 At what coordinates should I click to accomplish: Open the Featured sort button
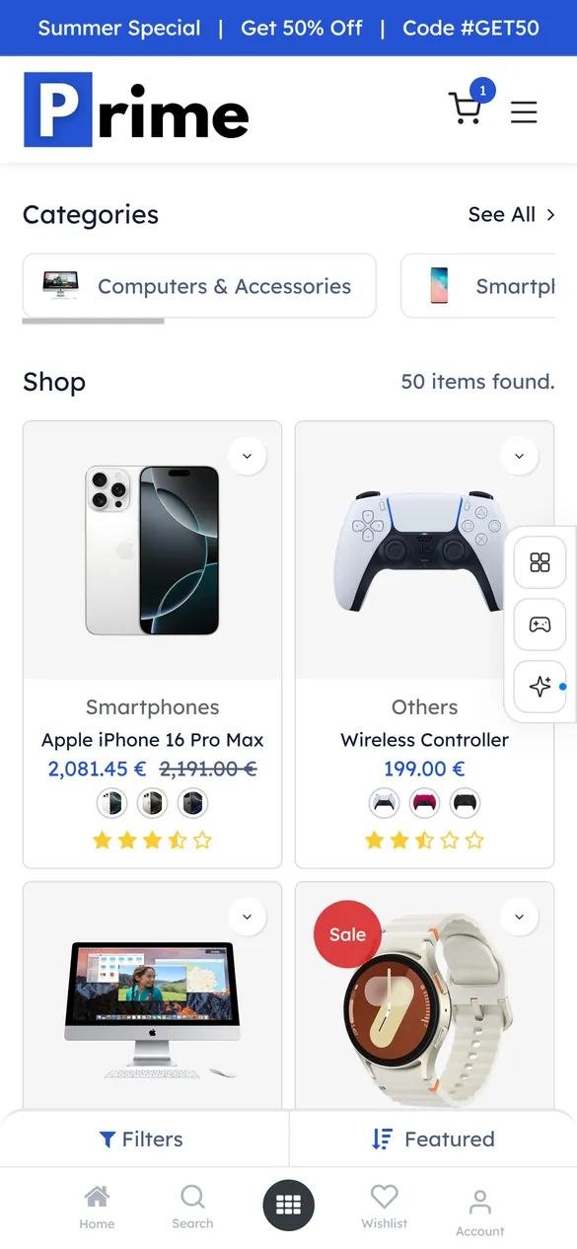[x=433, y=1139]
